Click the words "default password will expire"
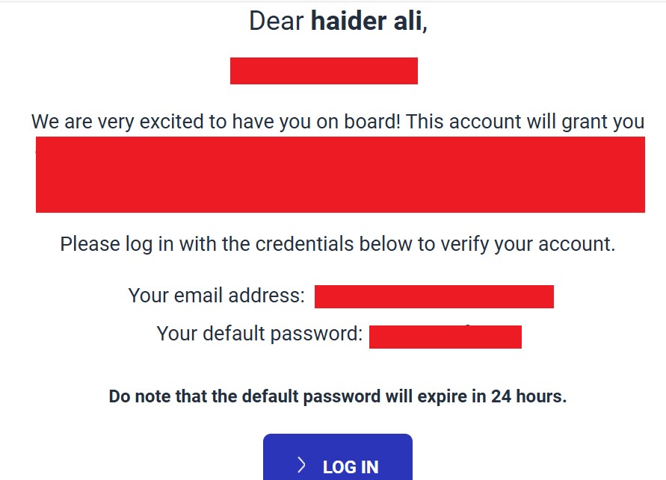This screenshot has width=666, height=480. click(x=353, y=396)
